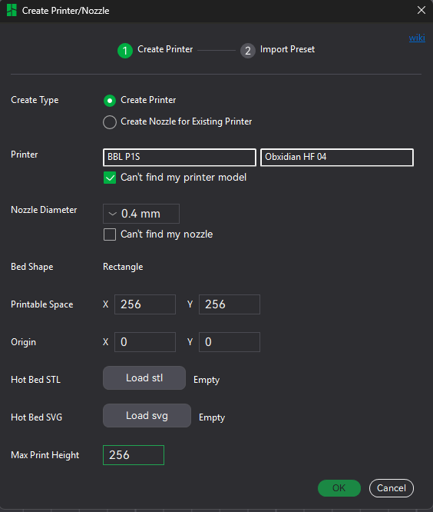Confirm with the OK button
Viewport: 433px width, 512px height.
(339, 488)
